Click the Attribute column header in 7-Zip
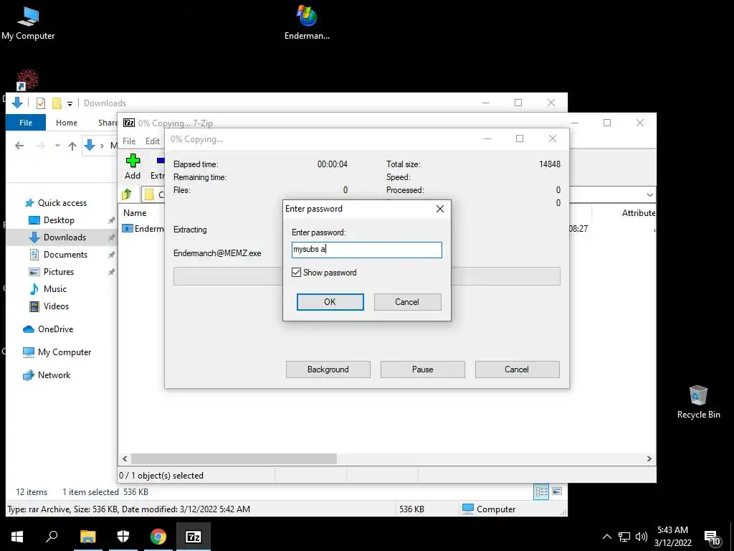734x551 pixels. tap(639, 212)
